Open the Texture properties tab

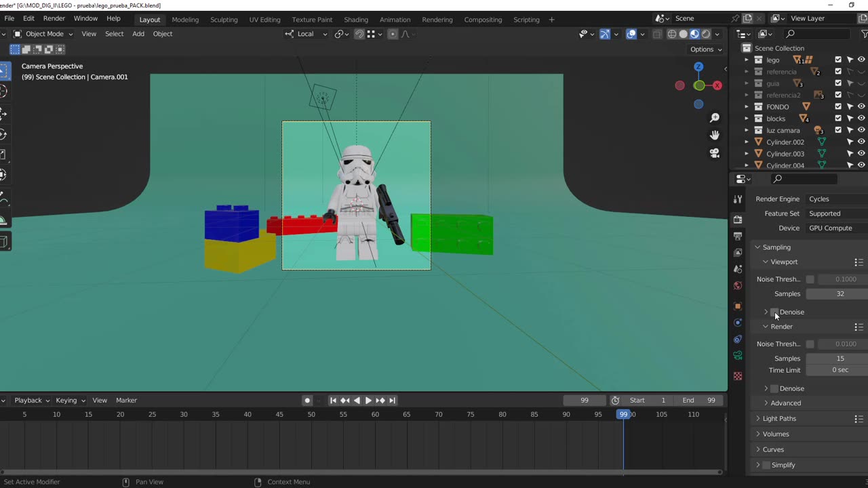738,376
